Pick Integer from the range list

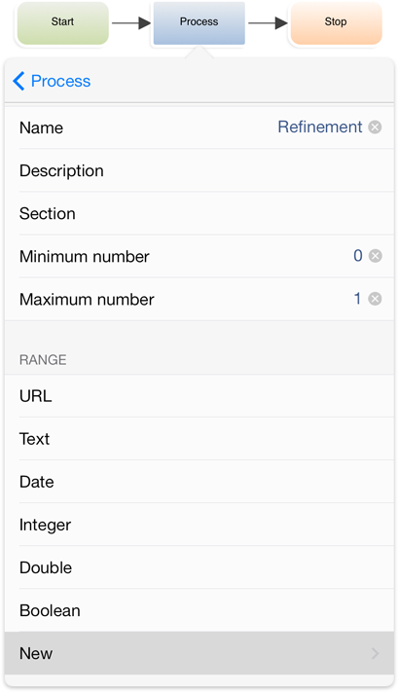click(199, 525)
